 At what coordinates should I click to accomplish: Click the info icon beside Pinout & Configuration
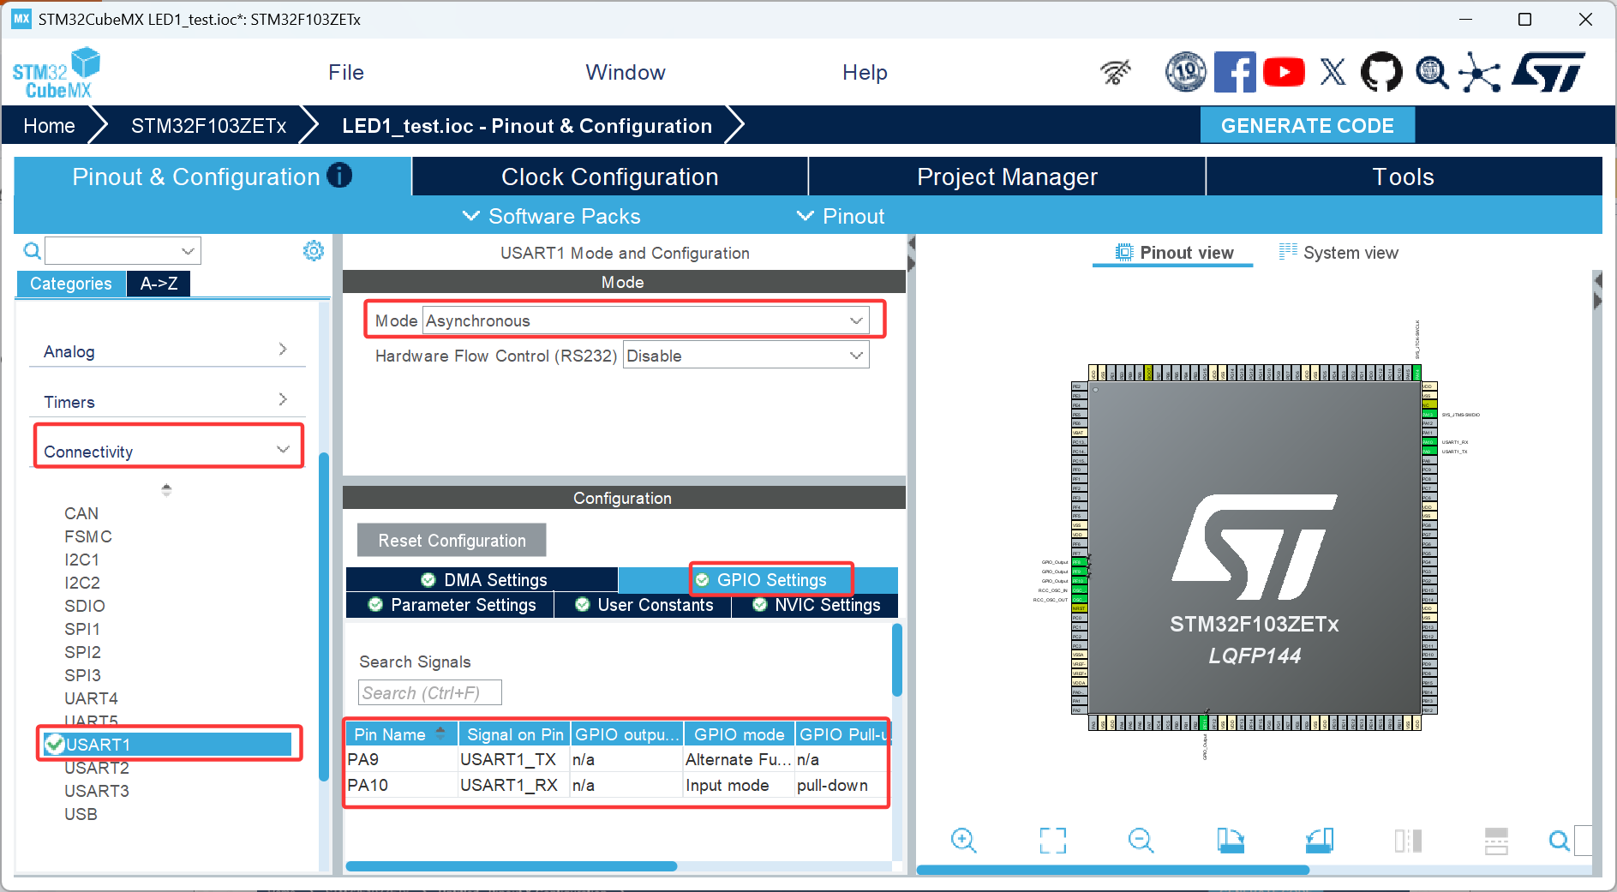click(x=339, y=176)
